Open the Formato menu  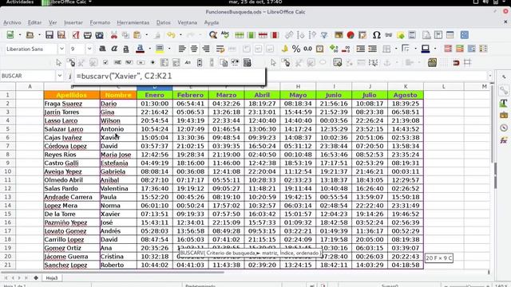[100, 22]
